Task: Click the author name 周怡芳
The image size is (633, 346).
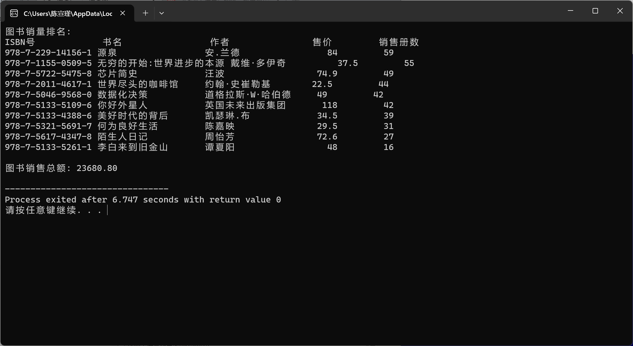Action: click(x=220, y=137)
